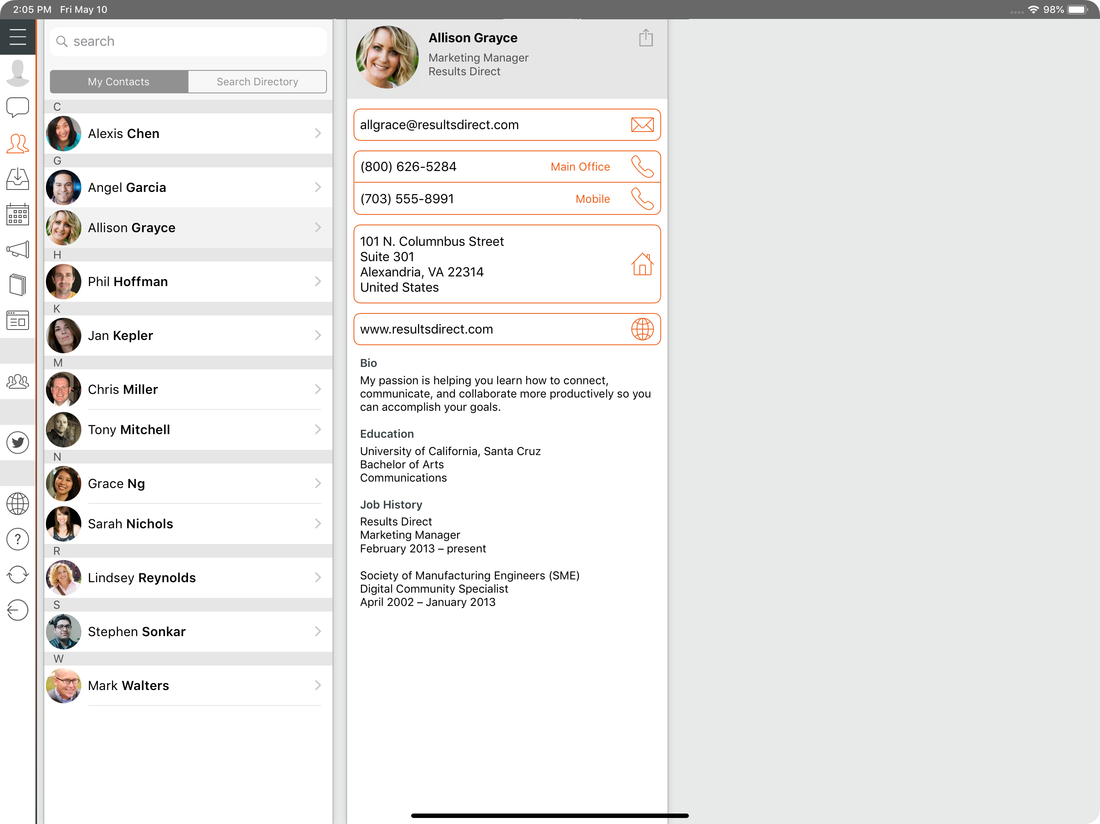Open Grace Ng's row chevron

(x=318, y=483)
